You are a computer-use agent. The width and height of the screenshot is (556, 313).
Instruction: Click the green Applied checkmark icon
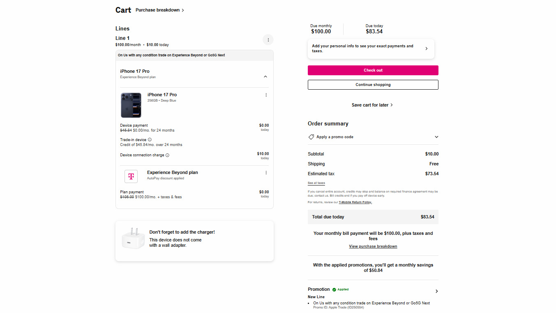(335, 289)
